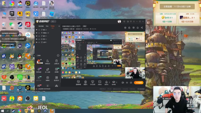
Task: Open the 弹幕助手 tool
Action: click(x=39, y=62)
